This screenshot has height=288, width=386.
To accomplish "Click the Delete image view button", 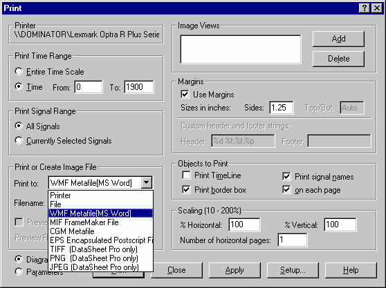I will (338, 59).
